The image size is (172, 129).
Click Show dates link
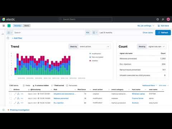pyautogui.click(x=148, y=33)
